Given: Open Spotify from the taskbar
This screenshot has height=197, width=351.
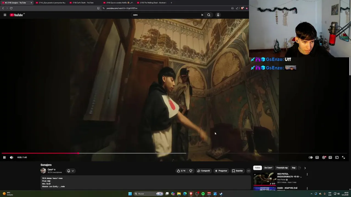Looking at the screenshot, I should click(x=203, y=194).
